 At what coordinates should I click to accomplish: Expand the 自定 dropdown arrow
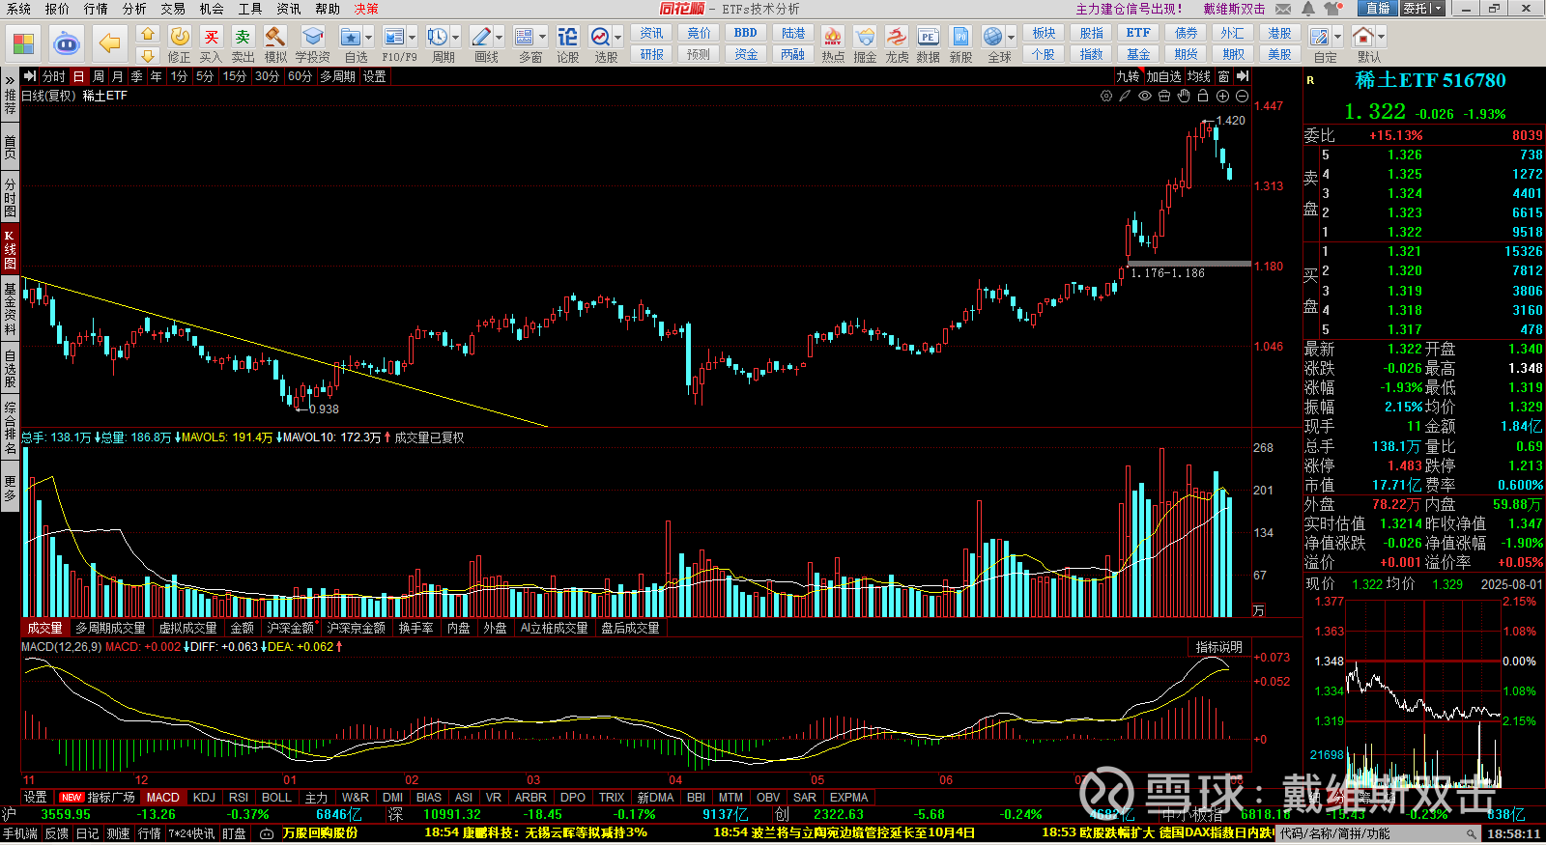pos(1337,38)
